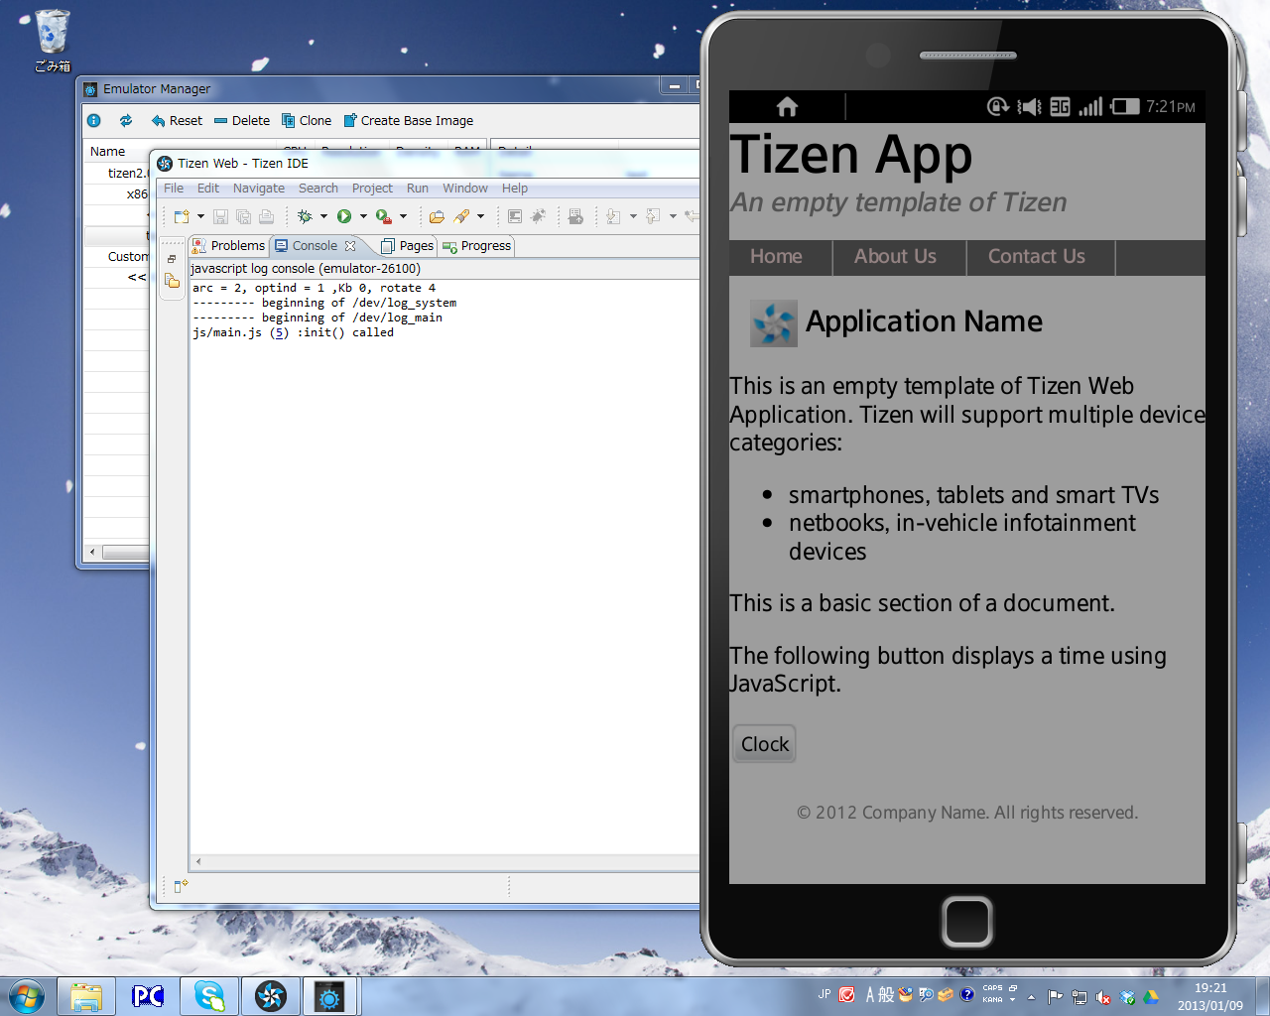Click the Windows Start button
The height and width of the screenshot is (1016, 1270).
point(26,996)
